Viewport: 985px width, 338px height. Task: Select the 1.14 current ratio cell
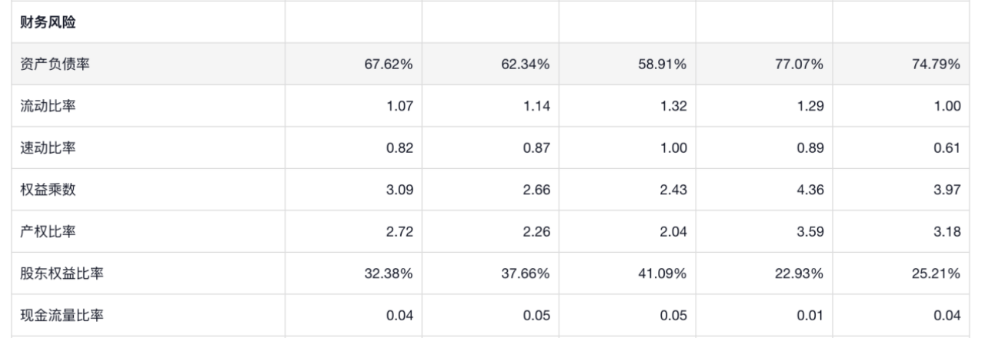(x=535, y=106)
